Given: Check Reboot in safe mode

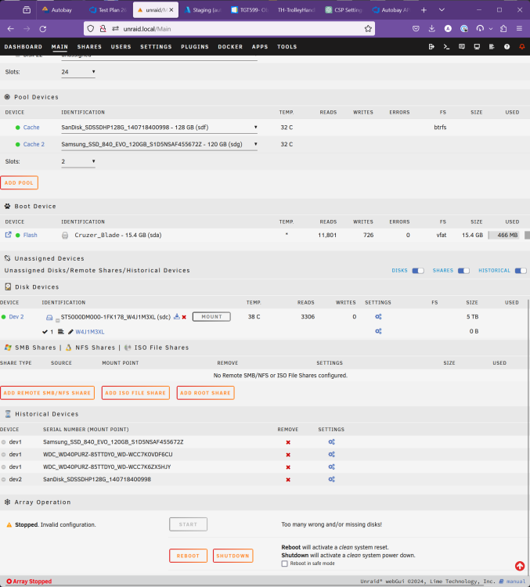Looking at the screenshot, I should pyautogui.click(x=285, y=564).
